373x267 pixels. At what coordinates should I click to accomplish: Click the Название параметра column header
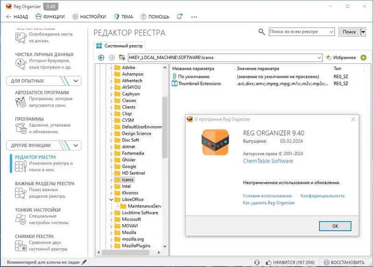(193, 68)
